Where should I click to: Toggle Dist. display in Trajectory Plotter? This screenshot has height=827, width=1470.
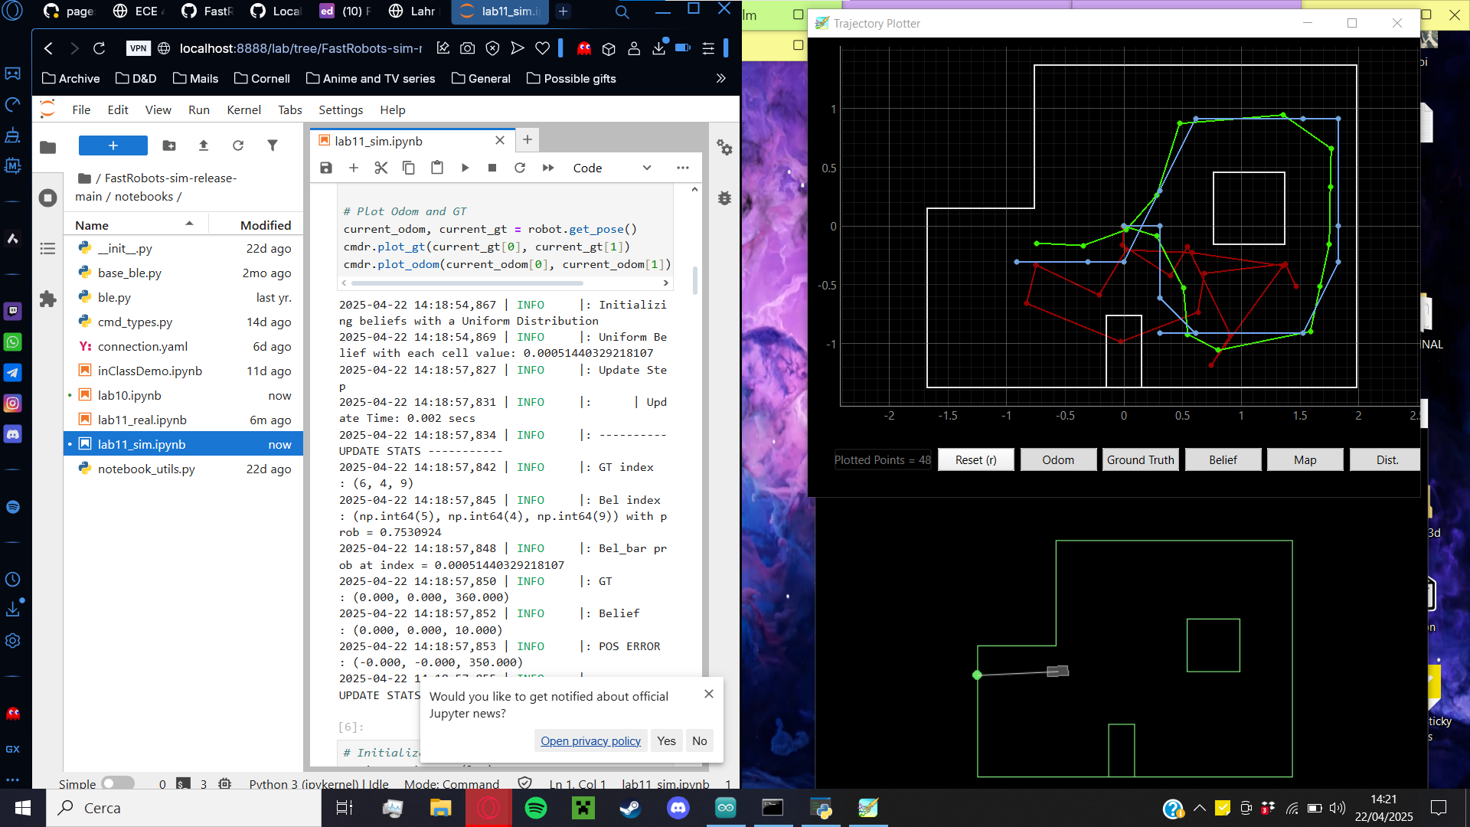click(1387, 459)
